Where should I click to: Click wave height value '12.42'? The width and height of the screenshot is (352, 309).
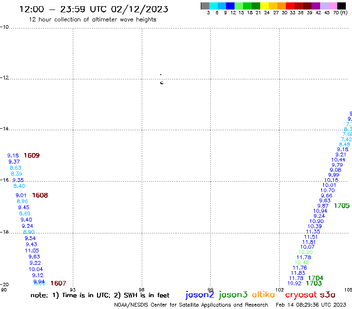tap(302, 262)
